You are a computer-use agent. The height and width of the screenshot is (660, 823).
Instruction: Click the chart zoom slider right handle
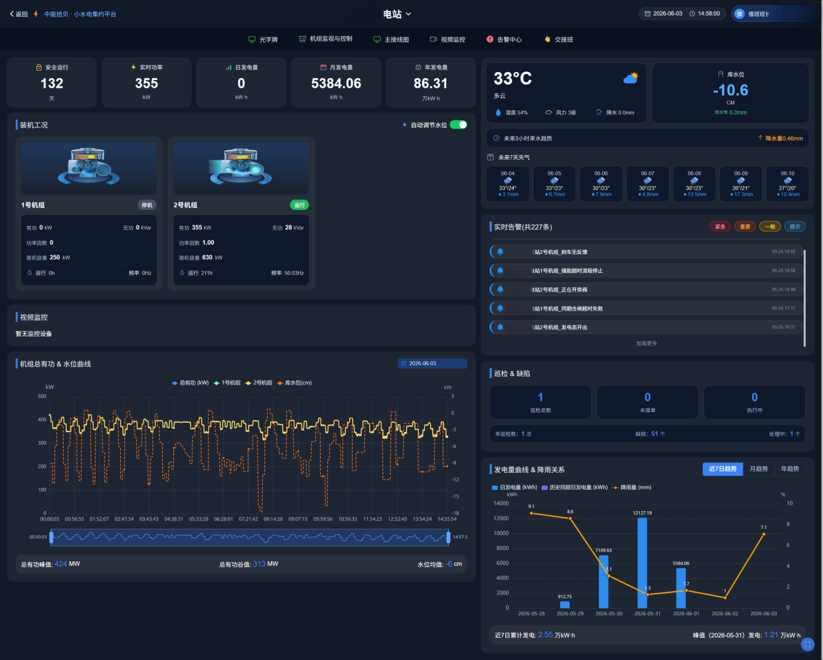tap(448, 537)
